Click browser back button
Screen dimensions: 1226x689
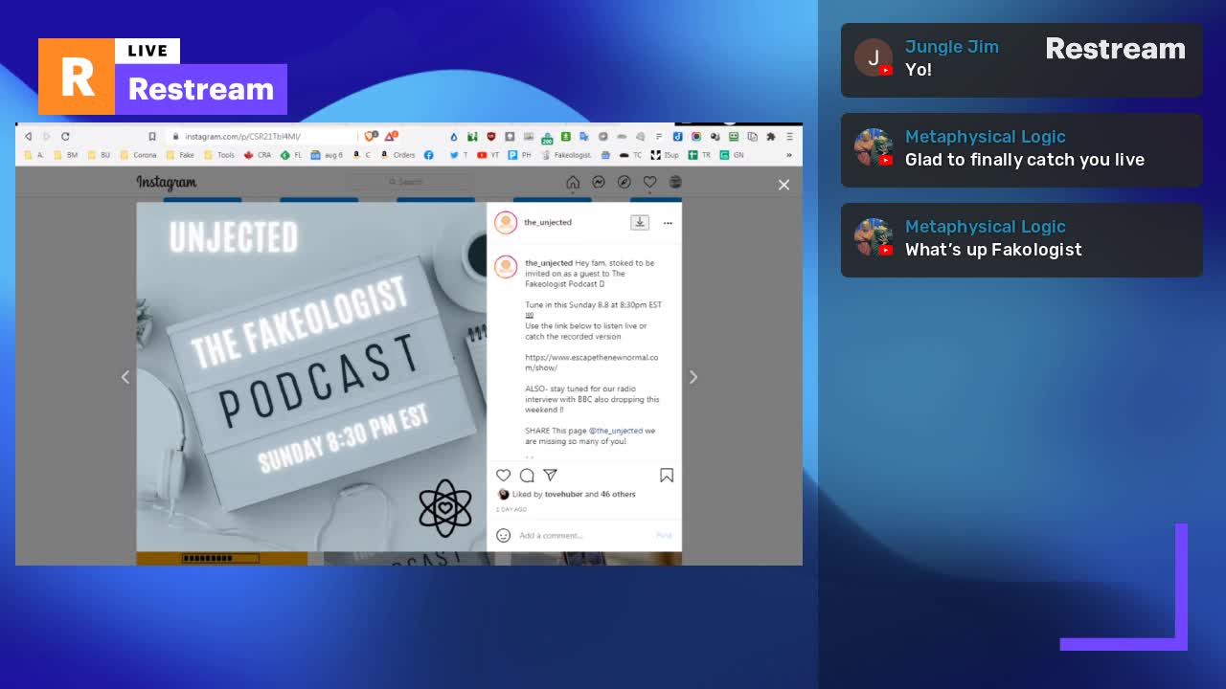tap(29, 137)
